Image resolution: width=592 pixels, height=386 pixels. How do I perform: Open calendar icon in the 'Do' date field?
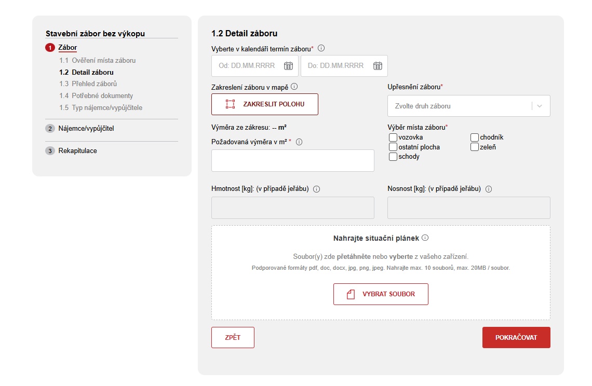click(x=378, y=66)
